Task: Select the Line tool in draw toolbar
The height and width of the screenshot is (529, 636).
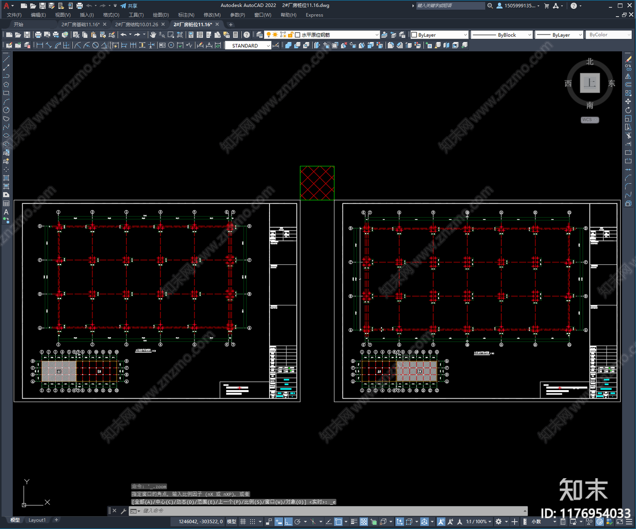Action: pyautogui.click(x=6, y=59)
